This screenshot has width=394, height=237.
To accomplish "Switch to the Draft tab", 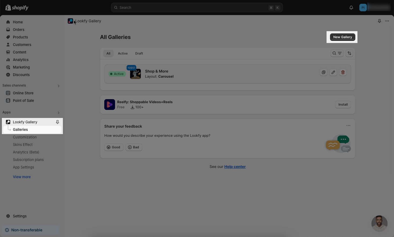I will pos(139,53).
